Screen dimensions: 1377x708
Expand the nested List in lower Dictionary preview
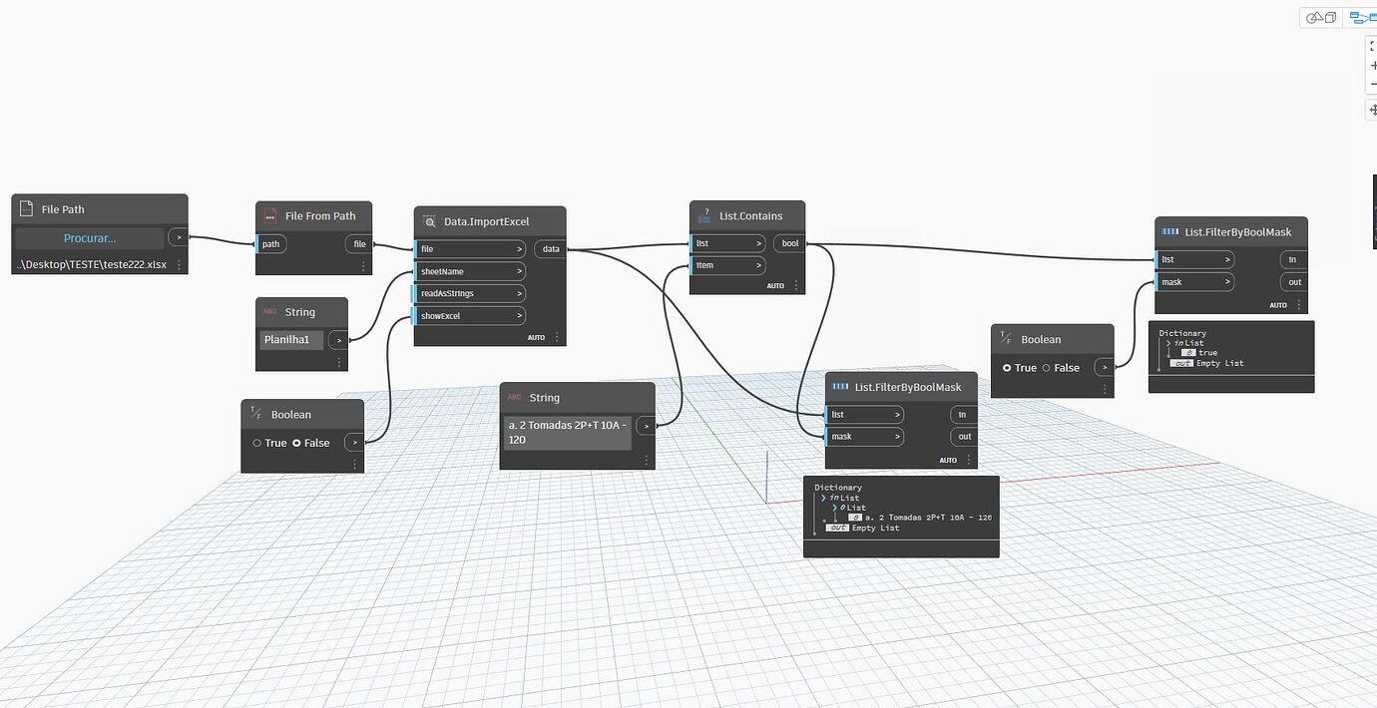835,507
